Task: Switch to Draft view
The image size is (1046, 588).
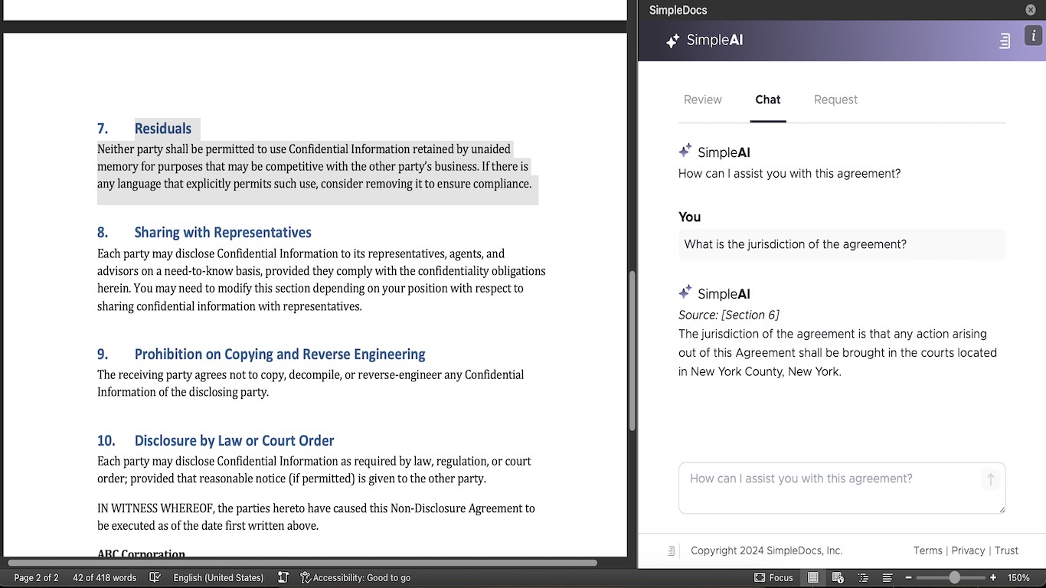Action: [x=887, y=577]
